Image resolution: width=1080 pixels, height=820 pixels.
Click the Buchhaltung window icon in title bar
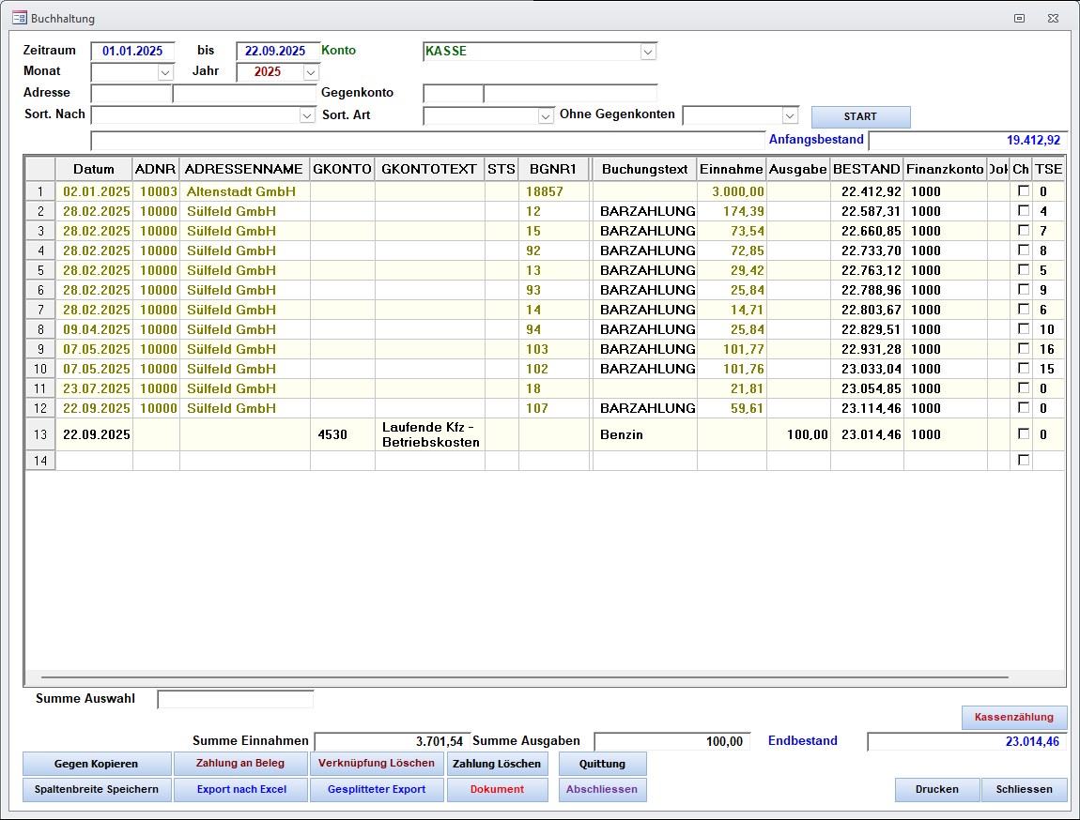tap(18, 18)
